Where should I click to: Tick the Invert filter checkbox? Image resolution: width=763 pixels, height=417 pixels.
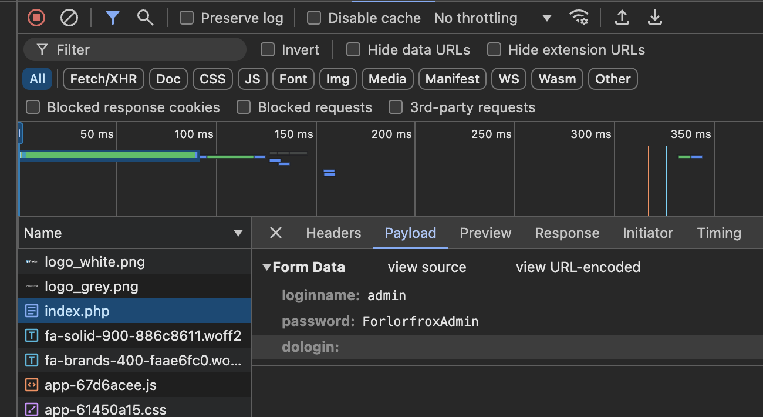(x=268, y=50)
